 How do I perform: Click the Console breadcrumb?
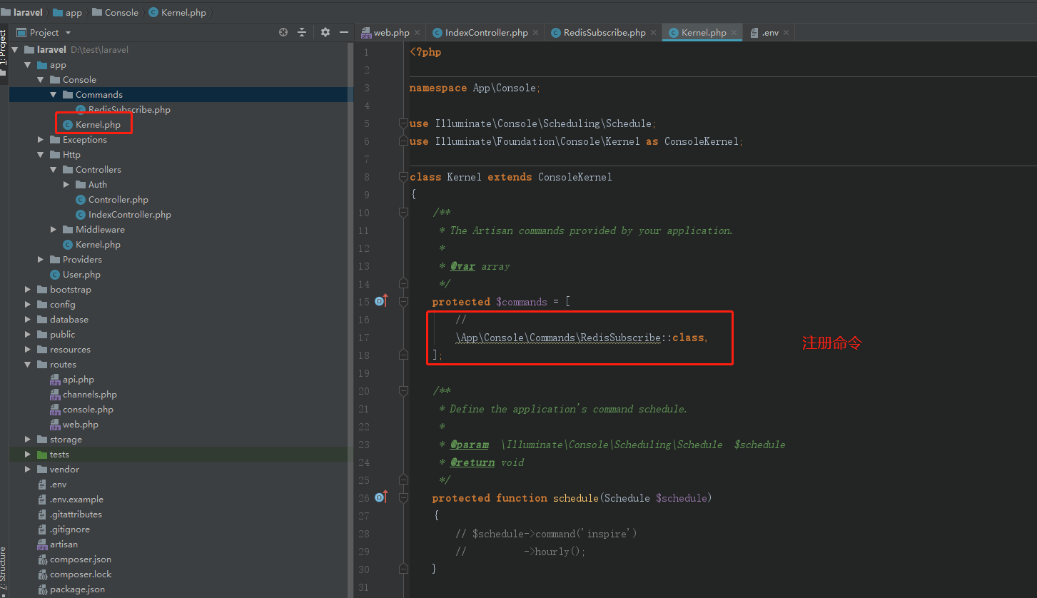[x=116, y=12]
